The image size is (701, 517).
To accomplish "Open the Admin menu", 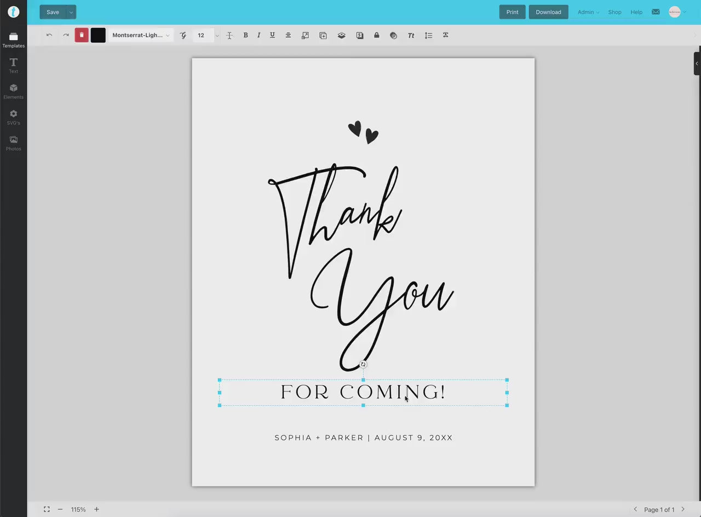I will click(588, 12).
